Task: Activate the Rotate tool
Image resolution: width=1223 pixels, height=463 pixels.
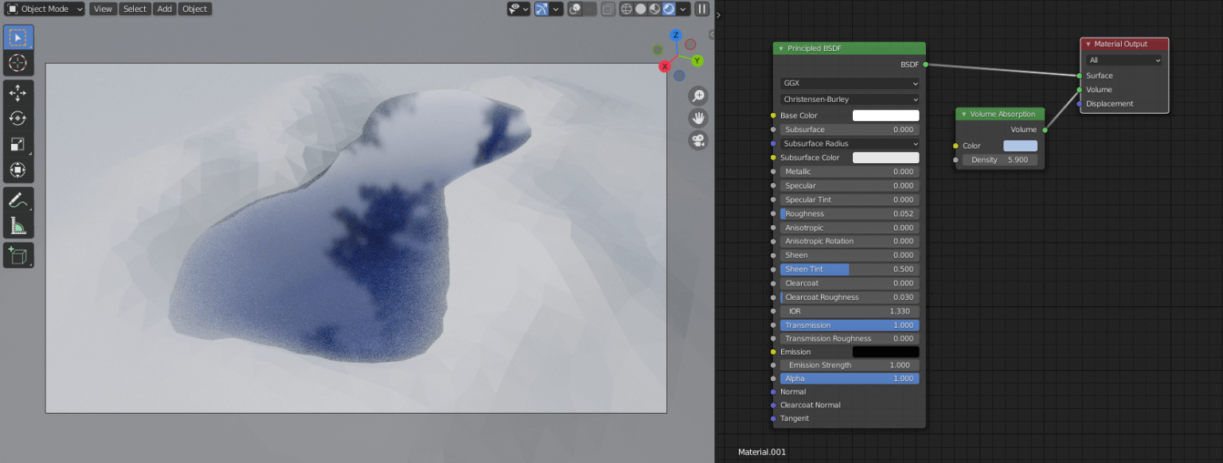Action: [x=18, y=119]
